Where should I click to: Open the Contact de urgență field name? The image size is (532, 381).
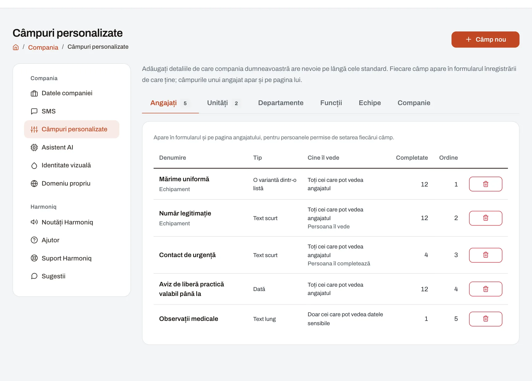(187, 255)
